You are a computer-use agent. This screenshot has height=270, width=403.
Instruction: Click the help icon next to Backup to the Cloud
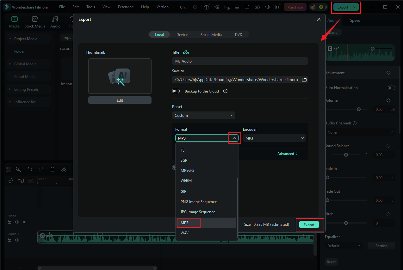point(225,91)
